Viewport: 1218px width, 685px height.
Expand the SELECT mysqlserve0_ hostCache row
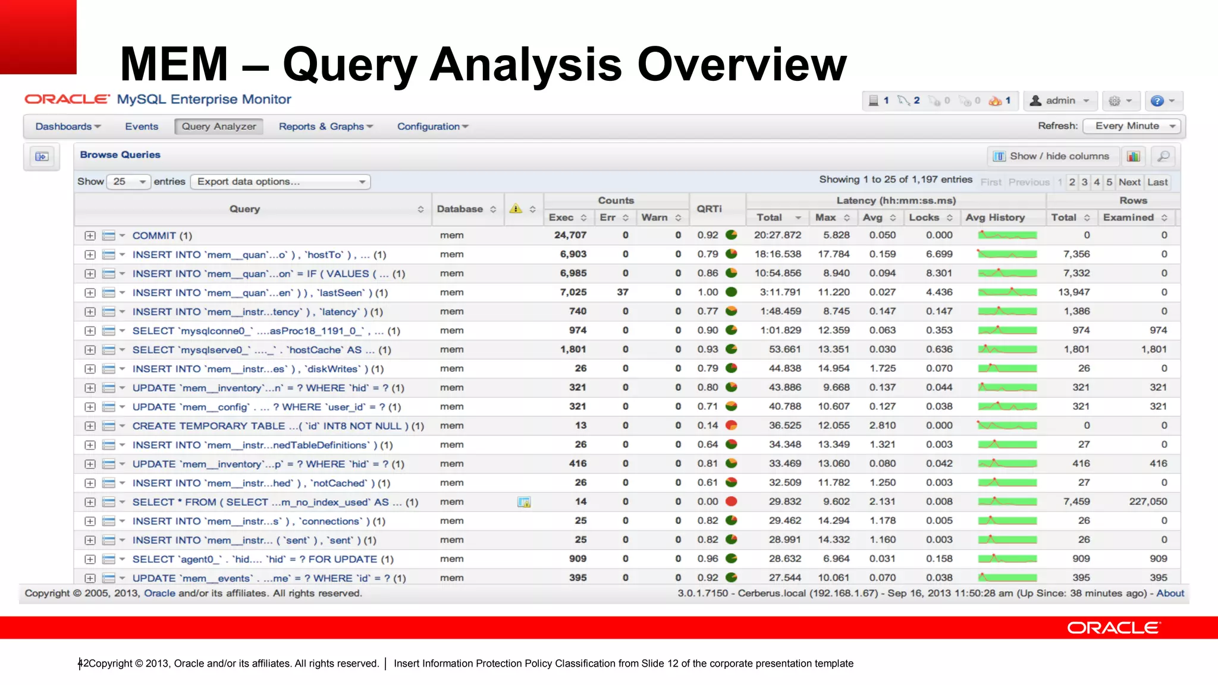pos(90,350)
